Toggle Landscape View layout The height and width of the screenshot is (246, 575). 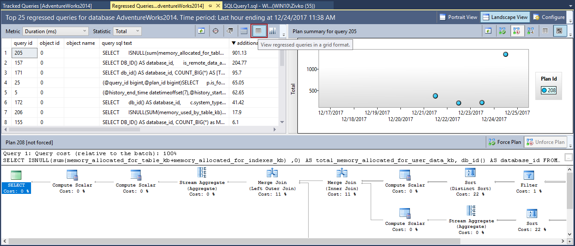[x=504, y=17]
